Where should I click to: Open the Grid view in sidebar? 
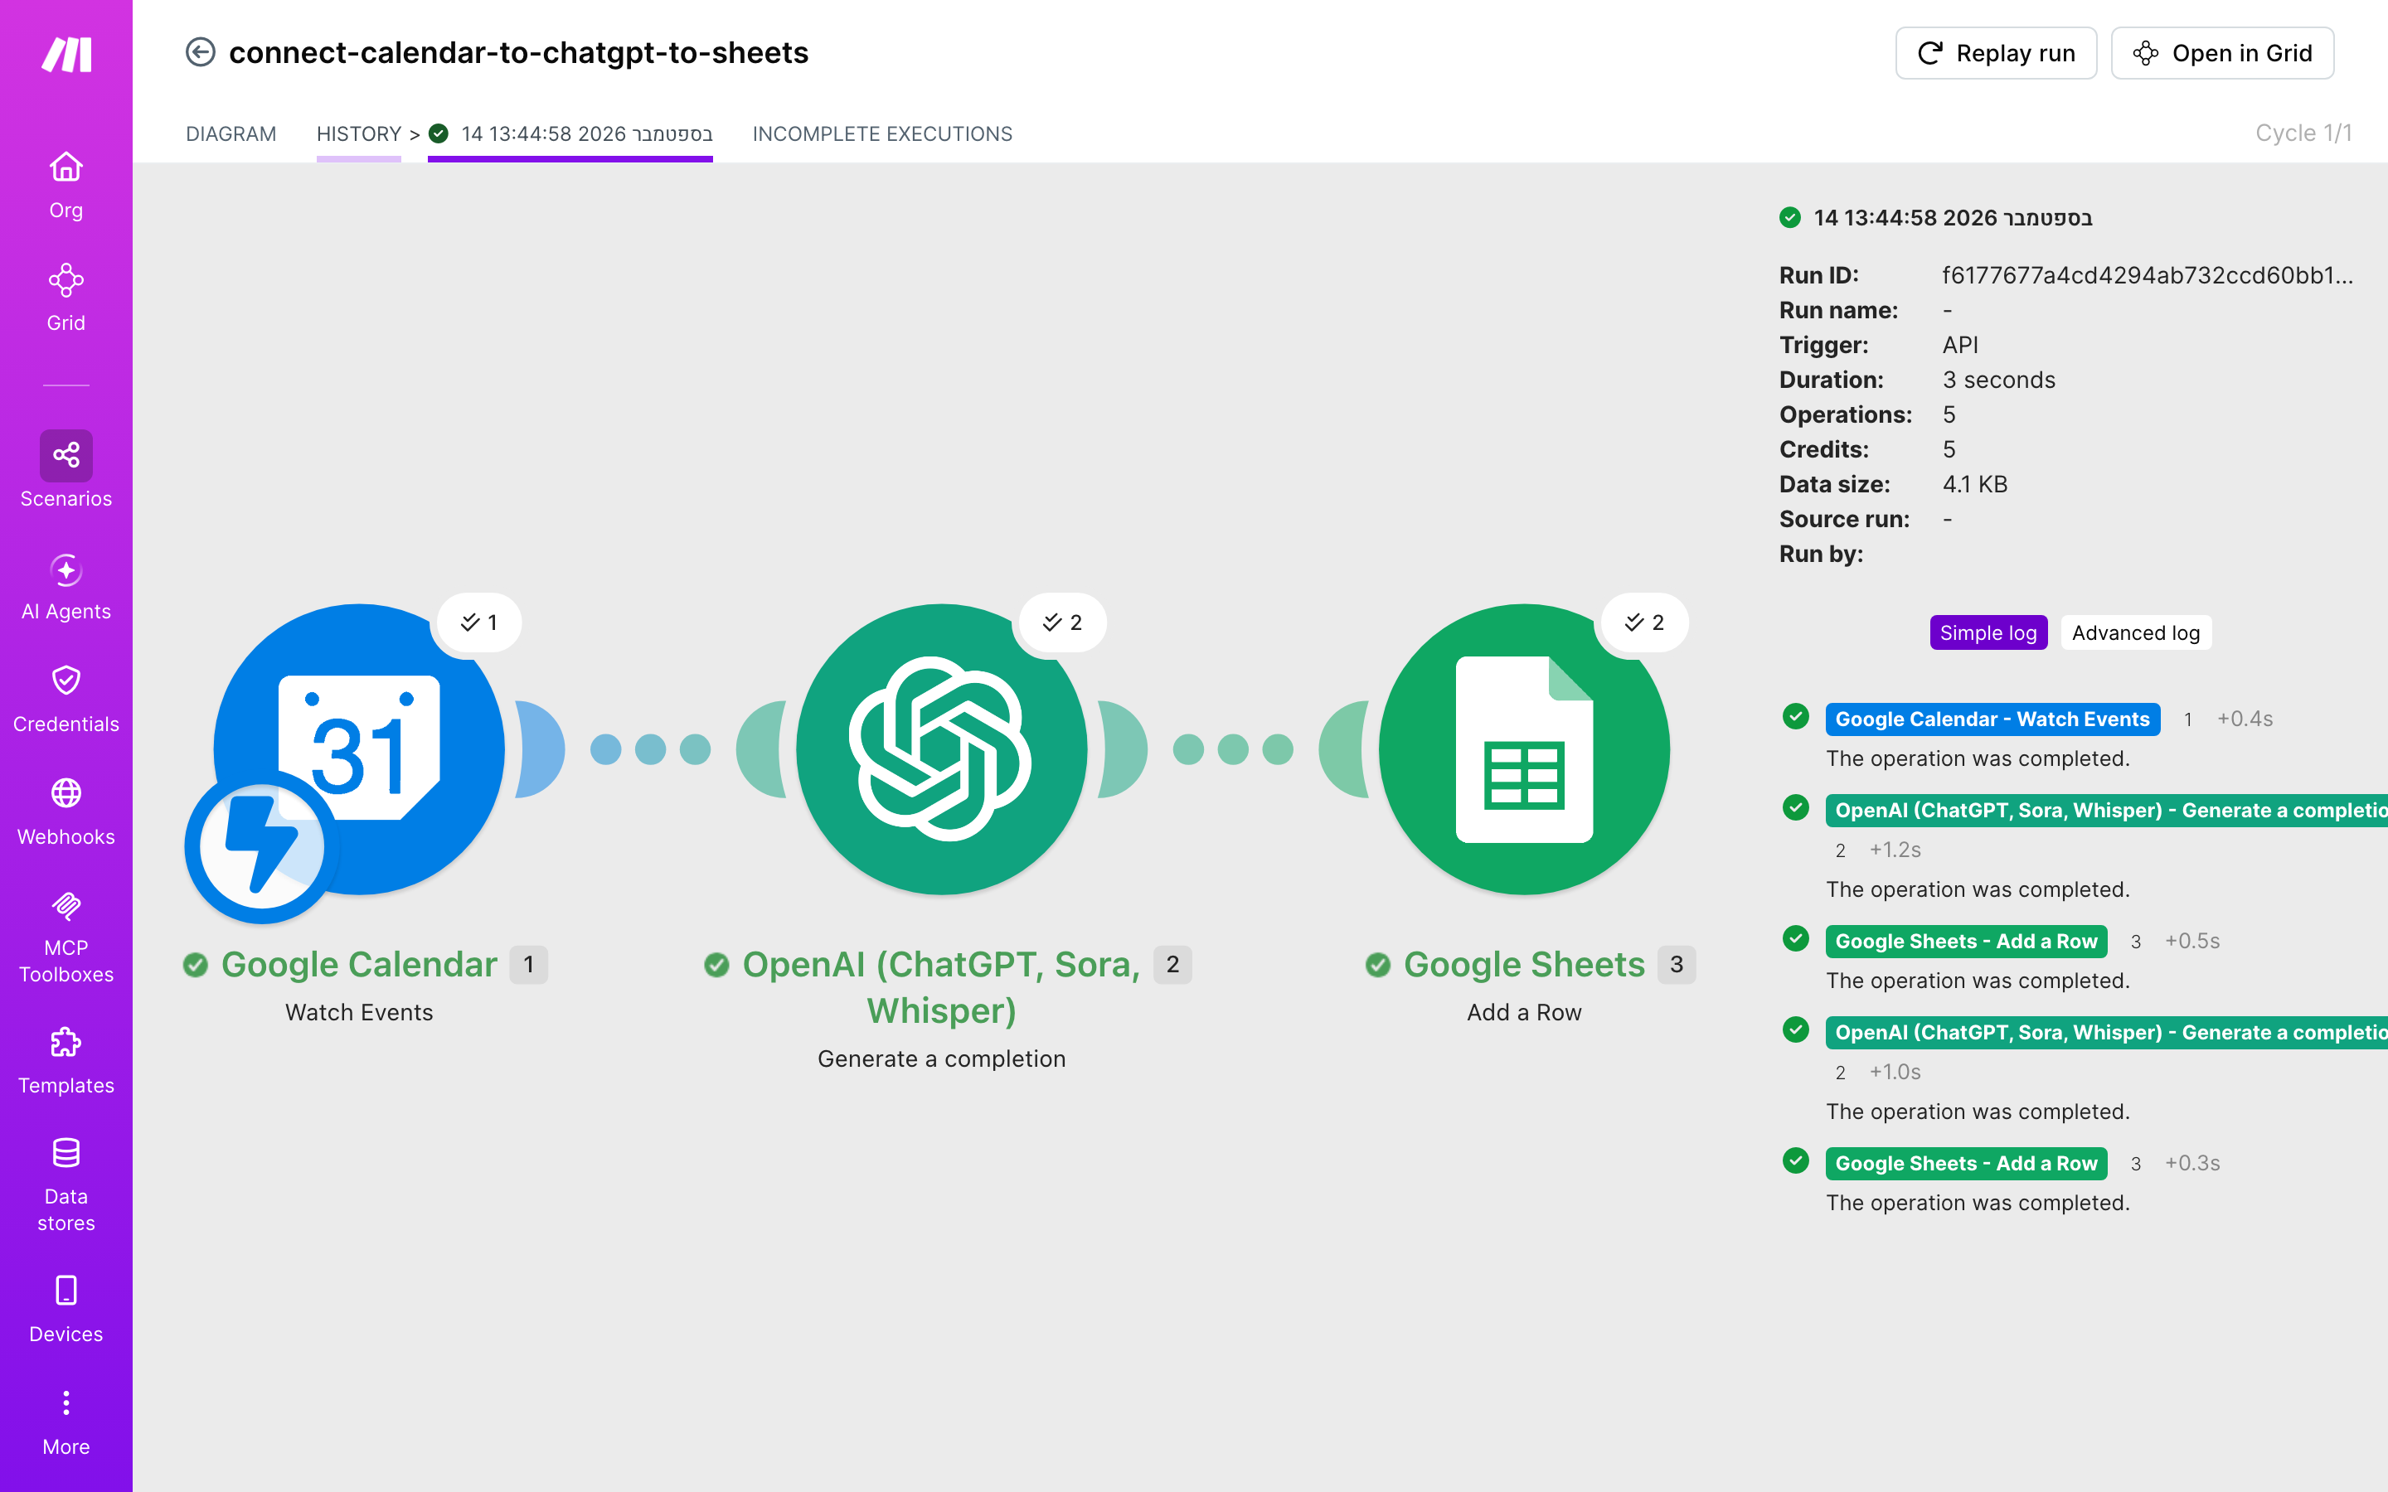tap(66, 297)
